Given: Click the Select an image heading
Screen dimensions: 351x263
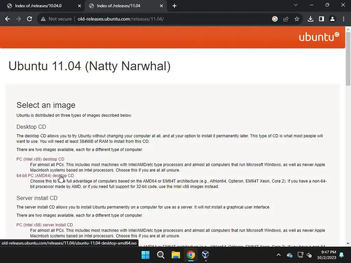Looking at the screenshot, I should [46, 105].
